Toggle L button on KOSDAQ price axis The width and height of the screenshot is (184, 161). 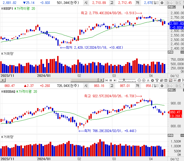tap(169, 90)
